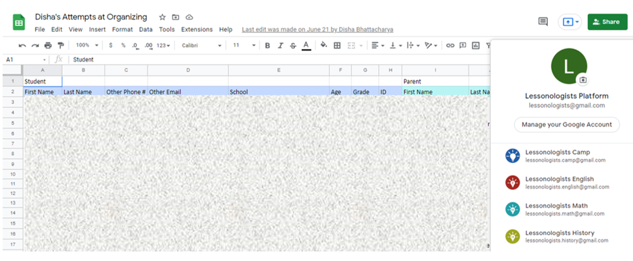Viewport: 633px width, 261px height.
Task: Click the School header cell
Action: click(x=279, y=92)
